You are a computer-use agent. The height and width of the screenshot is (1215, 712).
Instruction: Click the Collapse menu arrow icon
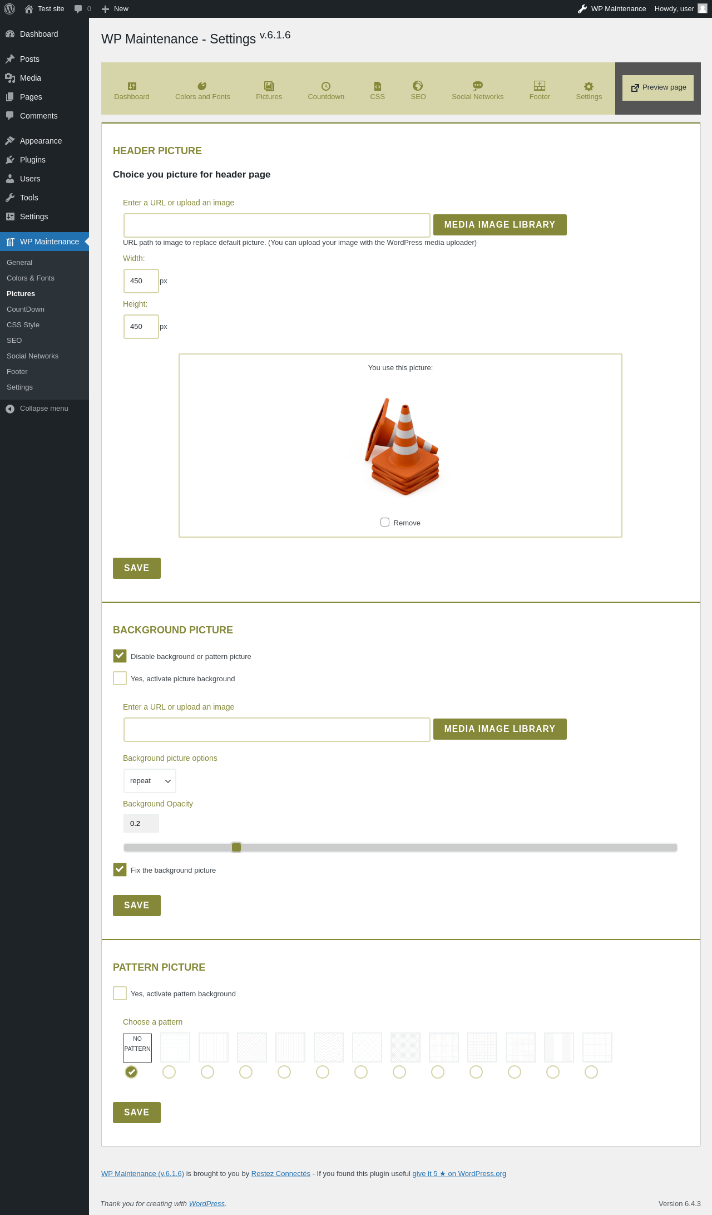click(10, 409)
